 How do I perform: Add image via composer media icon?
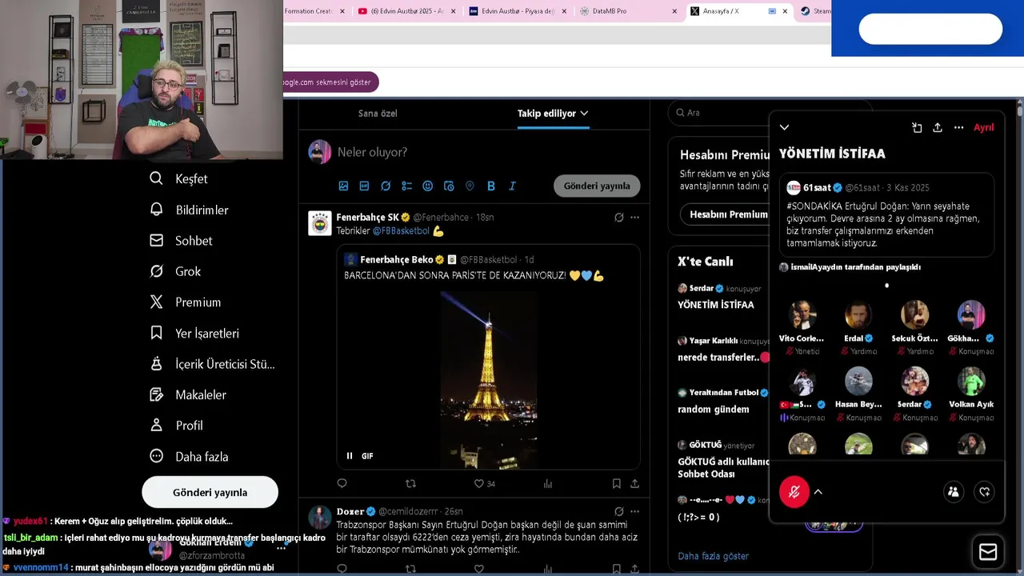point(343,186)
